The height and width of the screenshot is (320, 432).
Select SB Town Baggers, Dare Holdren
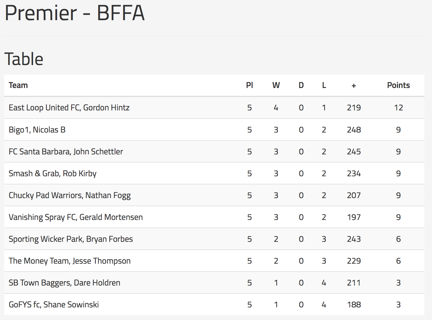[x=64, y=283]
